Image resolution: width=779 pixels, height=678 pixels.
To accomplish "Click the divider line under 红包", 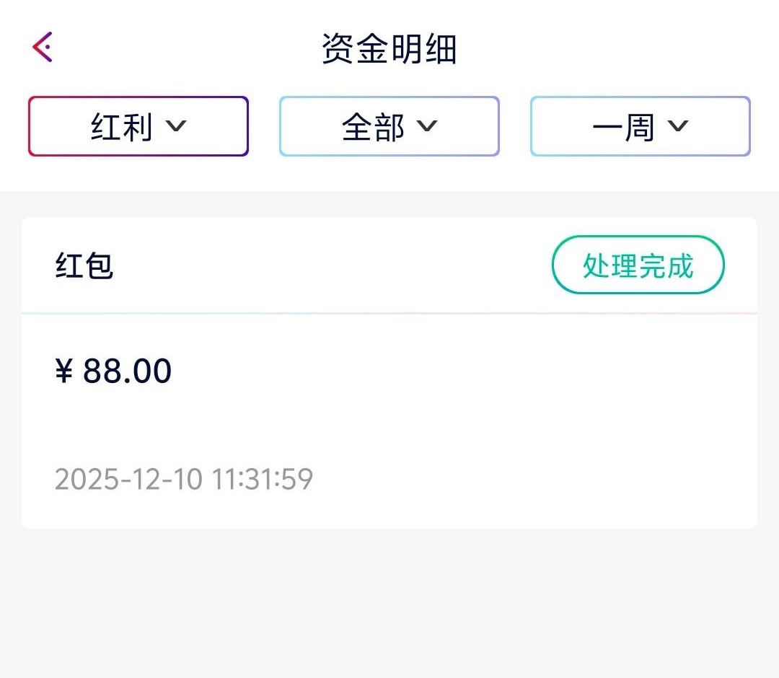I will coord(389,313).
